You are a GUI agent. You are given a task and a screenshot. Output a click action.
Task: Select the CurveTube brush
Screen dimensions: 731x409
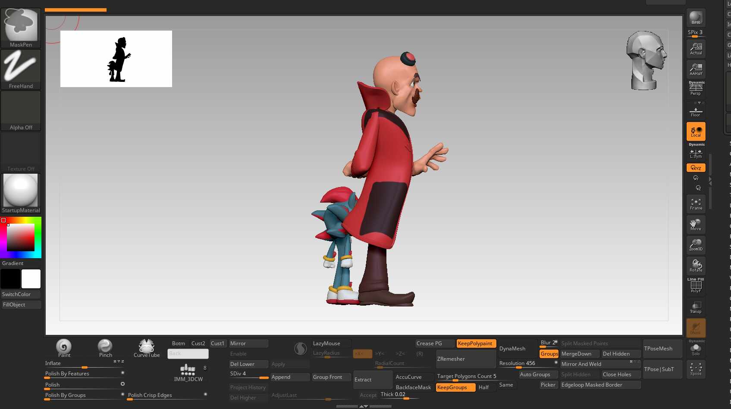[147, 348]
